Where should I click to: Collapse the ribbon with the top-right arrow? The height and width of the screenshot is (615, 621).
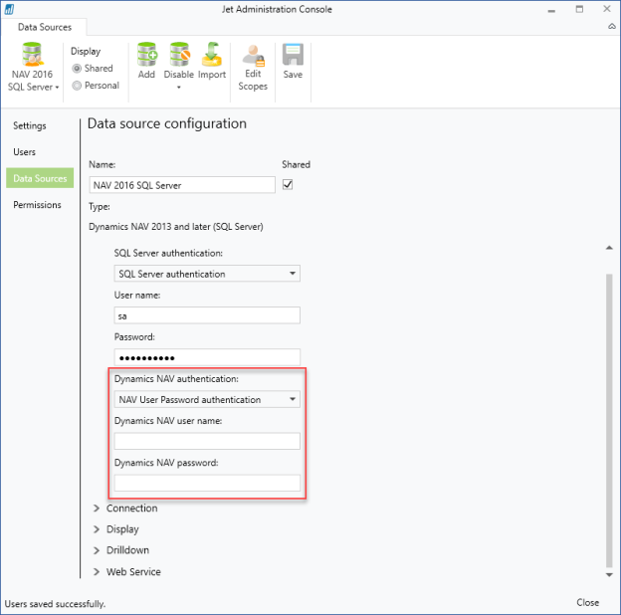click(x=612, y=27)
